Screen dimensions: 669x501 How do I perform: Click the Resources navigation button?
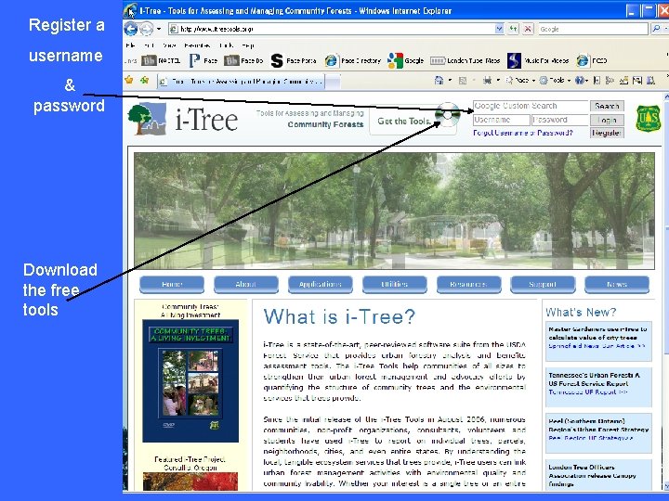point(468,284)
